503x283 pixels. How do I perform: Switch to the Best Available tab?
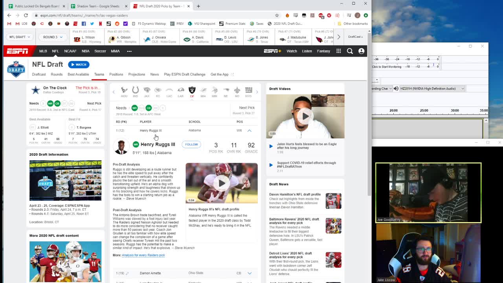click(x=78, y=74)
